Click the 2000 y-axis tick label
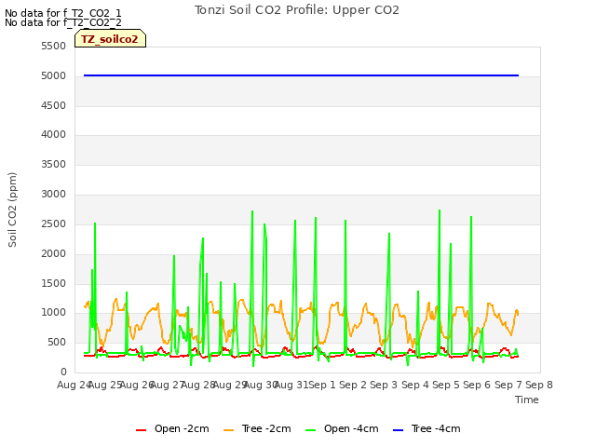 (54, 253)
